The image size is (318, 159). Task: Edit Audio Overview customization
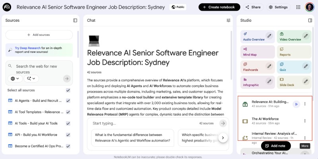(269, 36)
